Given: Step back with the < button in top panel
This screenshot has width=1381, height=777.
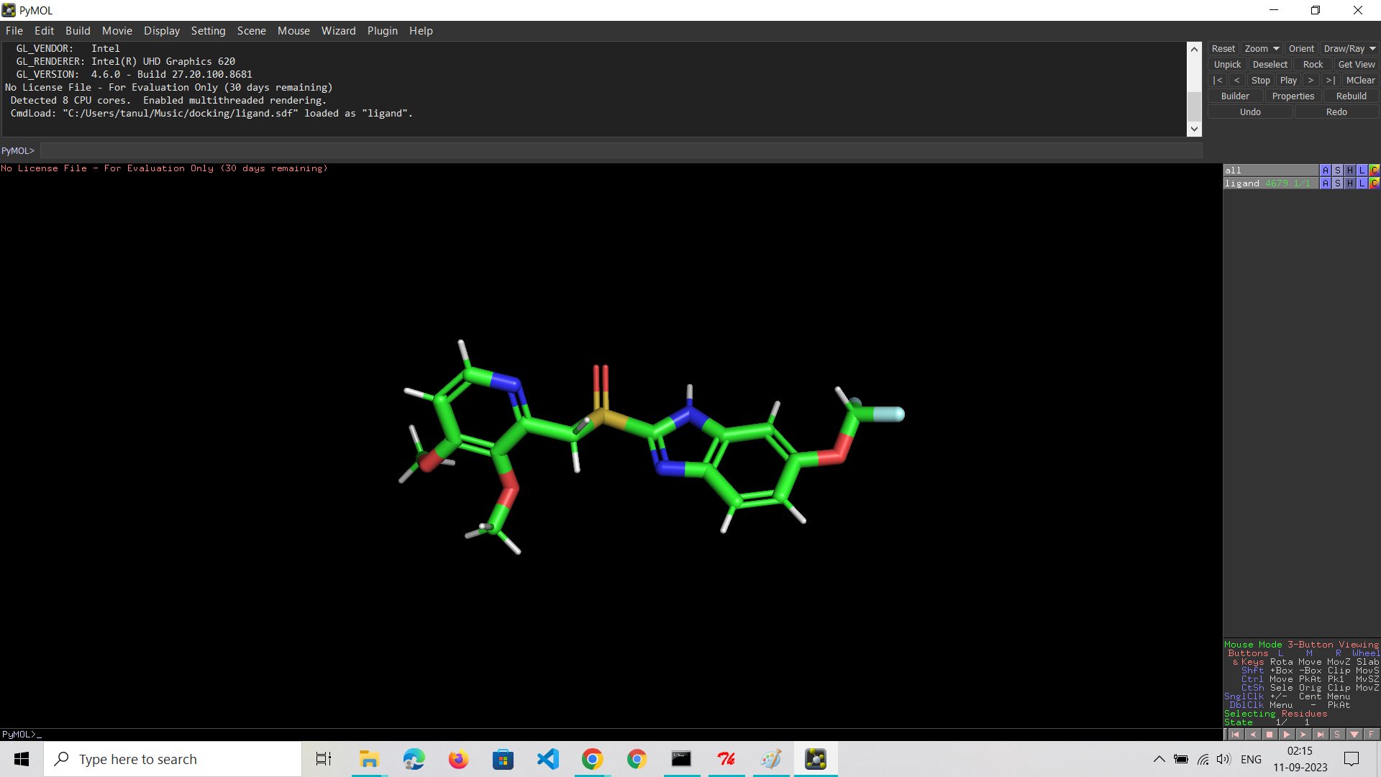Looking at the screenshot, I should coord(1236,81).
